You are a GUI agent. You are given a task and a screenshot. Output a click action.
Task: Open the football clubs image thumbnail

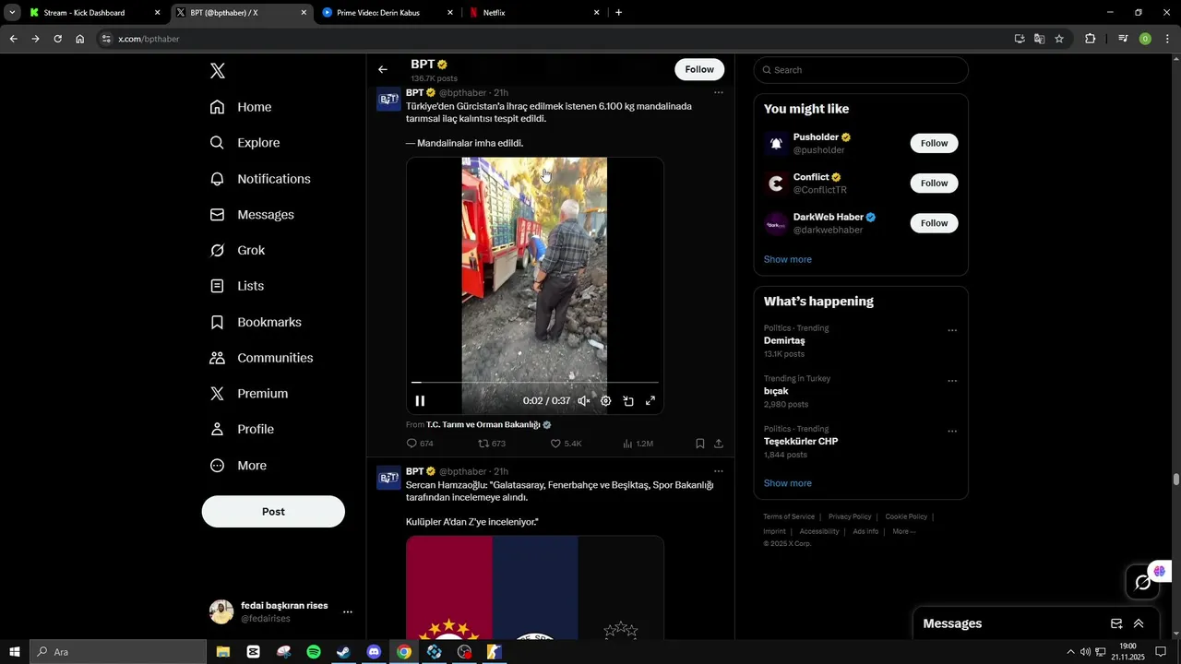pyautogui.click(x=535, y=587)
